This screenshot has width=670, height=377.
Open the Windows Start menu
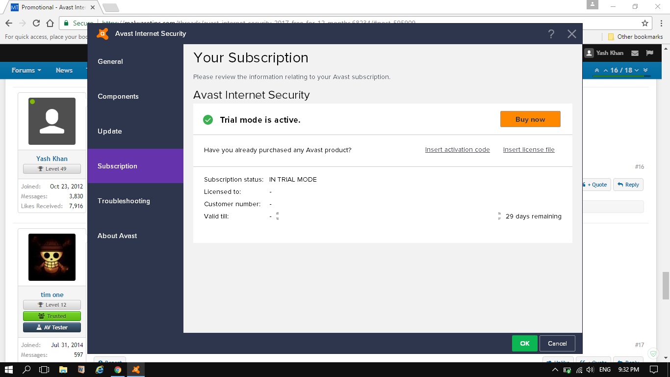point(9,370)
